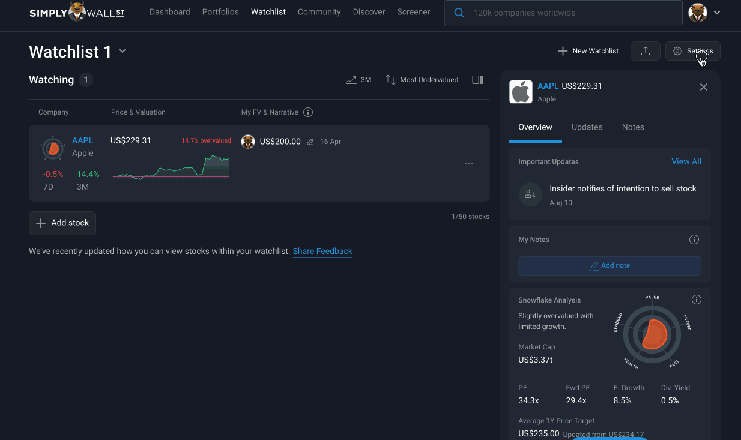Open AAPL link in side panel header

[x=548, y=86]
